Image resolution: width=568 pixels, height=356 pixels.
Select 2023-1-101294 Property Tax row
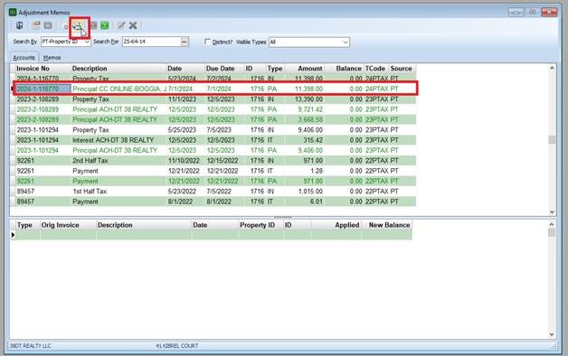click(x=215, y=130)
